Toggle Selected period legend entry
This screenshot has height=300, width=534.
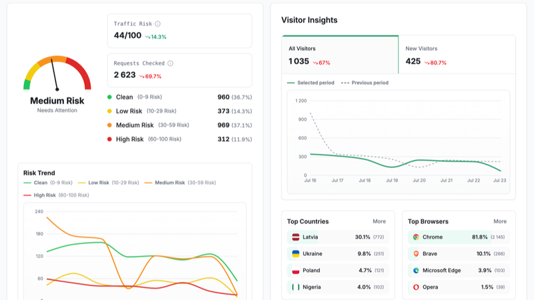[x=310, y=83]
